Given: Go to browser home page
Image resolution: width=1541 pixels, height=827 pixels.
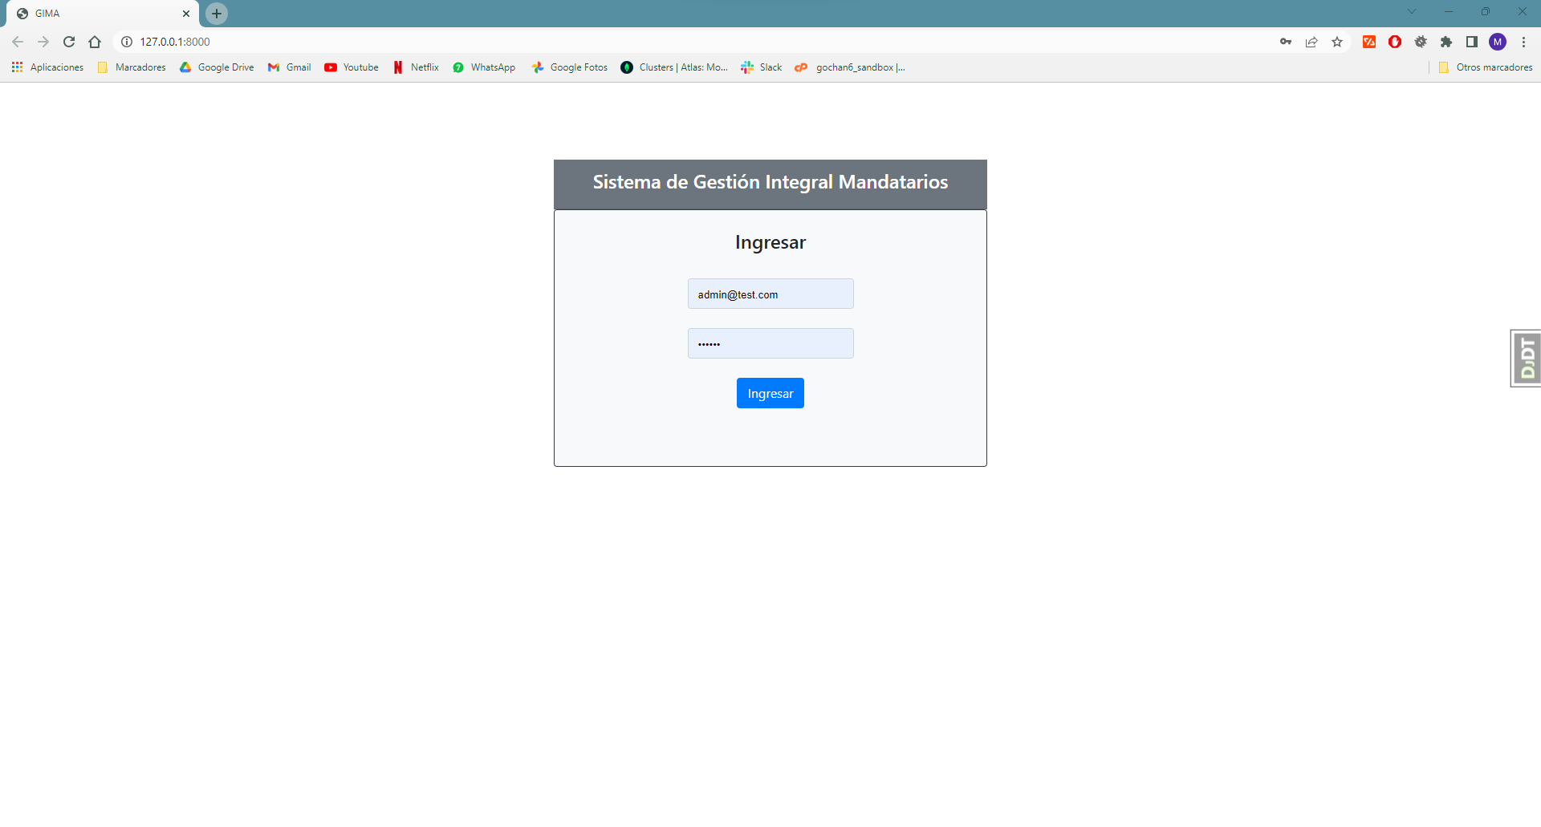Looking at the screenshot, I should 95,42.
